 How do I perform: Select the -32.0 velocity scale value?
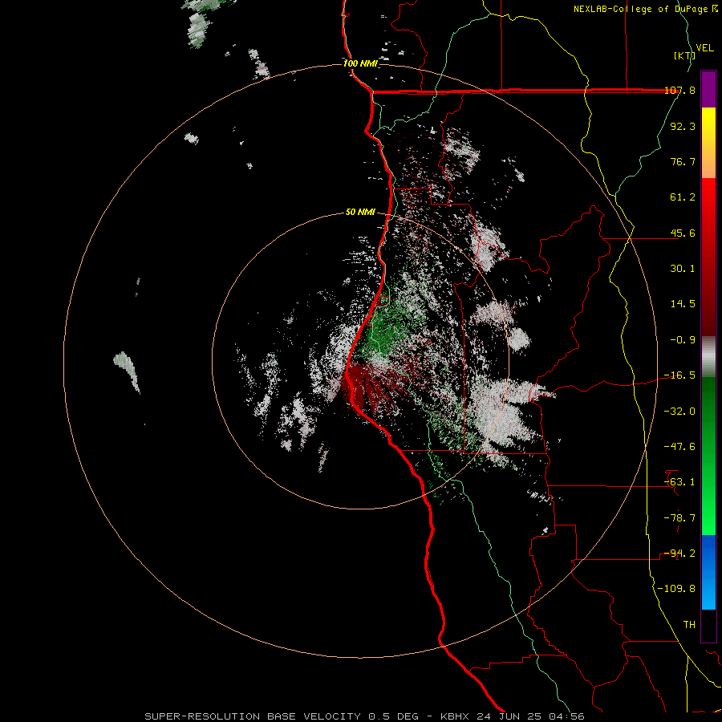(x=679, y=412)
